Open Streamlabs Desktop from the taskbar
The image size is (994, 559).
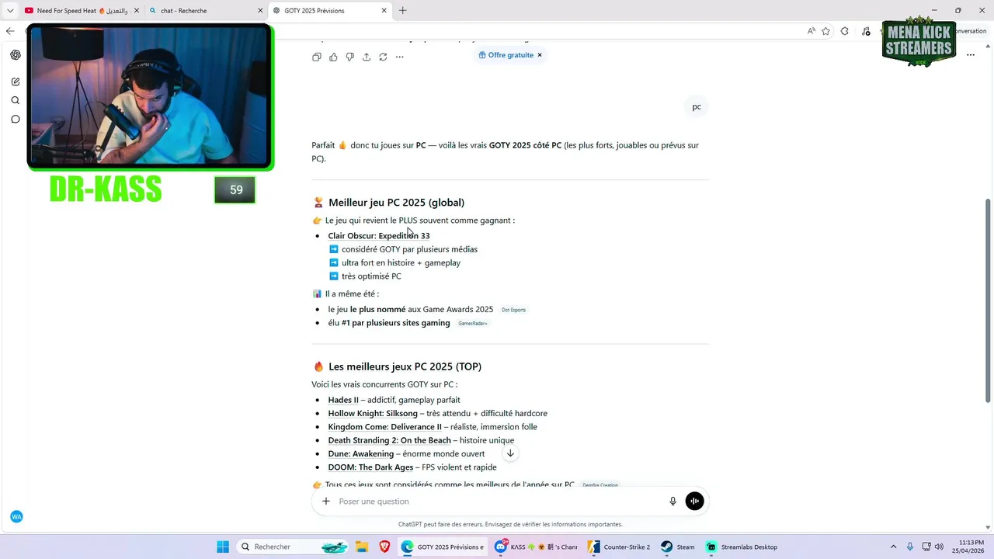[x=742, y=547]
